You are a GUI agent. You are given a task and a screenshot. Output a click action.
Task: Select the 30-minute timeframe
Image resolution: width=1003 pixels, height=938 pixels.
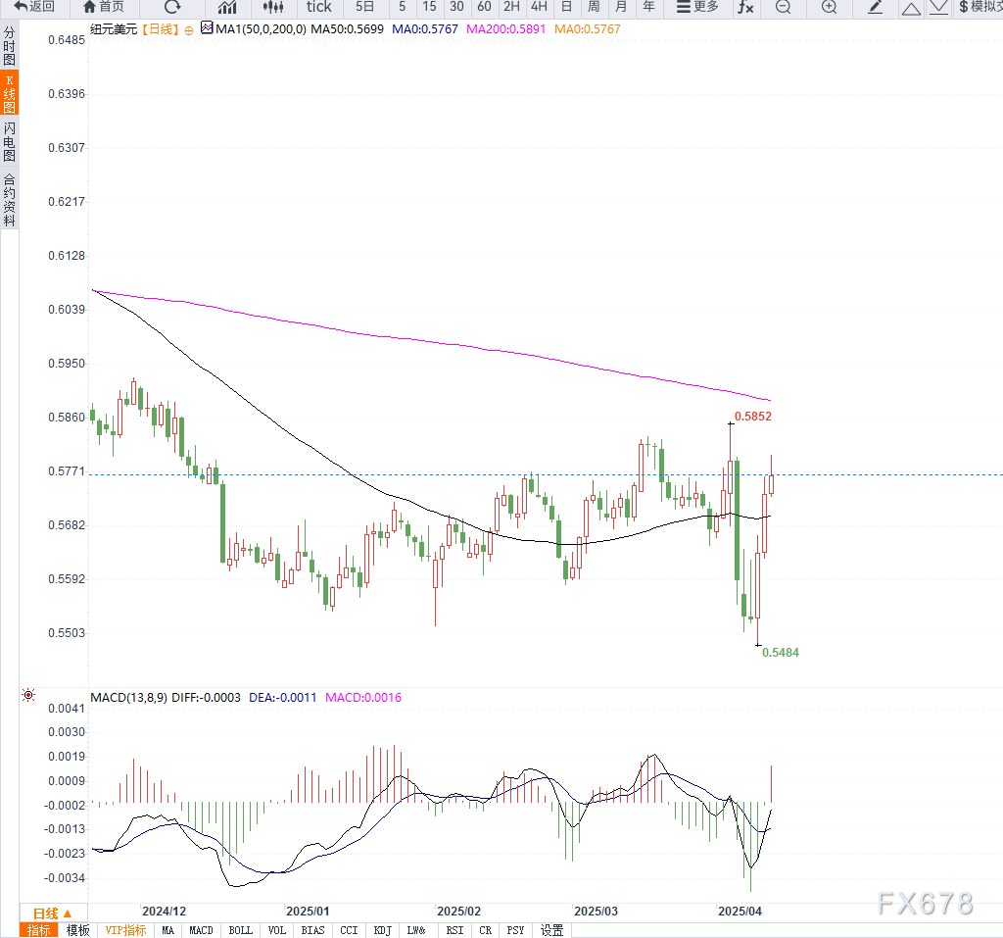click(456, 7)
